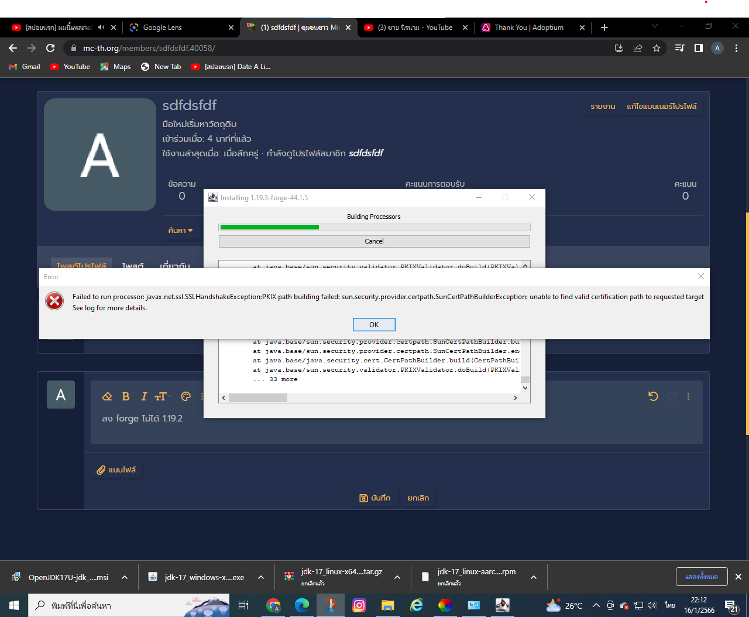Open text color palette in editor
Image resolution: width=749 pixels, height=617 pixels.
186,396
